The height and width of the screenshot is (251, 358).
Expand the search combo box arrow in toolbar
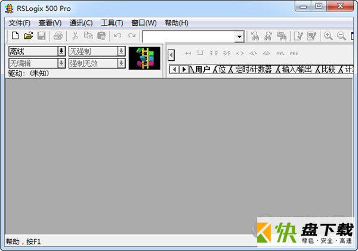click(239, 36)
